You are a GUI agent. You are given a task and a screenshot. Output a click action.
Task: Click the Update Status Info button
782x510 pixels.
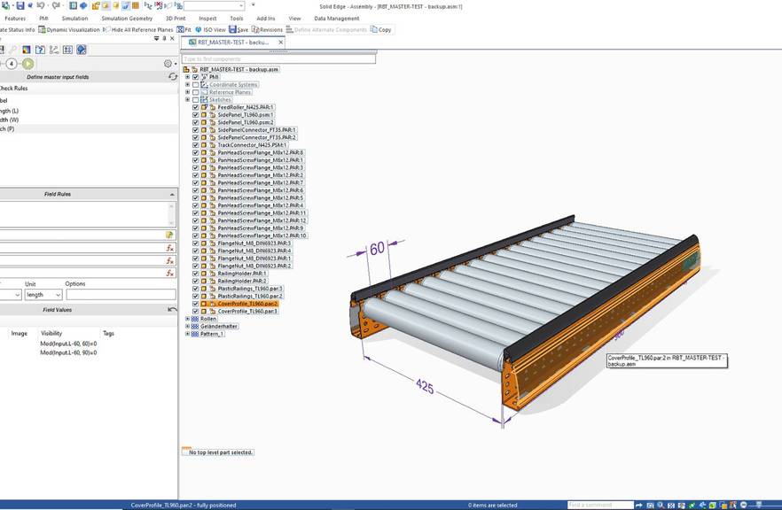point(16,28)
